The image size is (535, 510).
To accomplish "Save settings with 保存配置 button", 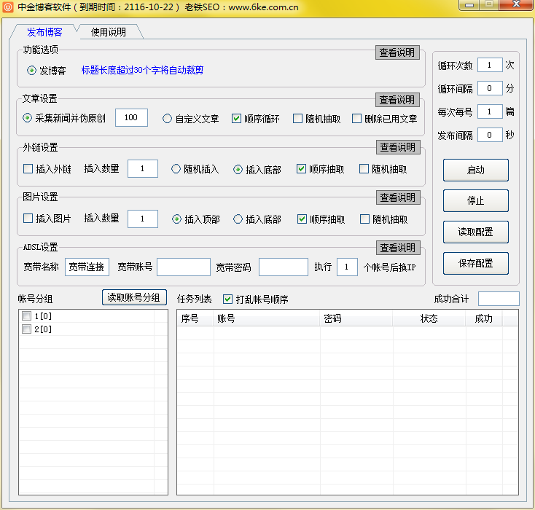I will 475,263.
